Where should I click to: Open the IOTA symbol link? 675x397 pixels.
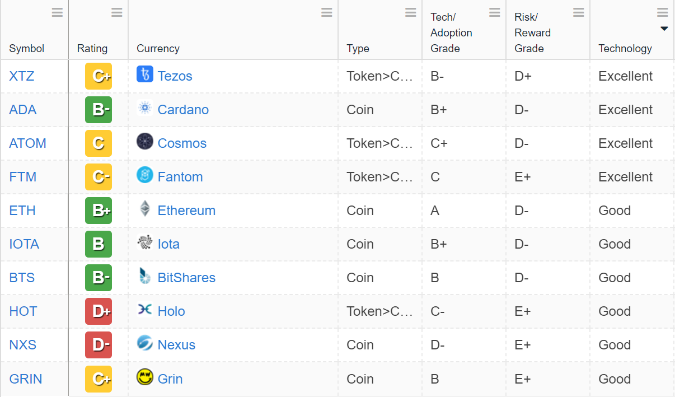click(x=24, y=244)
